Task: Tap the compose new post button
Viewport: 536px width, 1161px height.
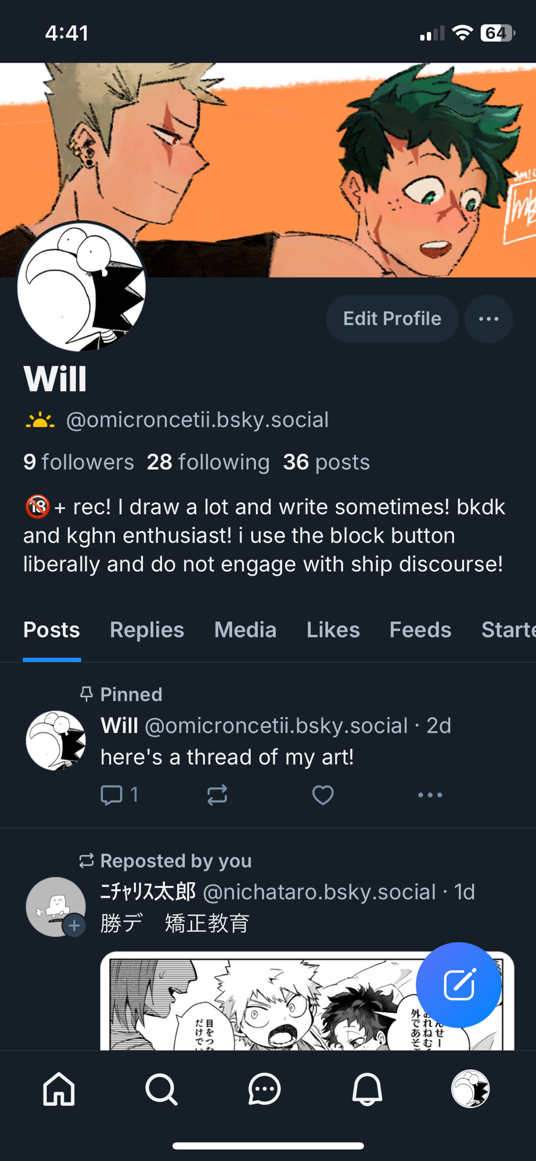Action: [x=459, y=985]
